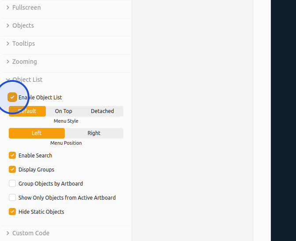Viewport: 296px width, 241px height.
Task: Uncheck the Enable Search option
Action: (12, 155)
